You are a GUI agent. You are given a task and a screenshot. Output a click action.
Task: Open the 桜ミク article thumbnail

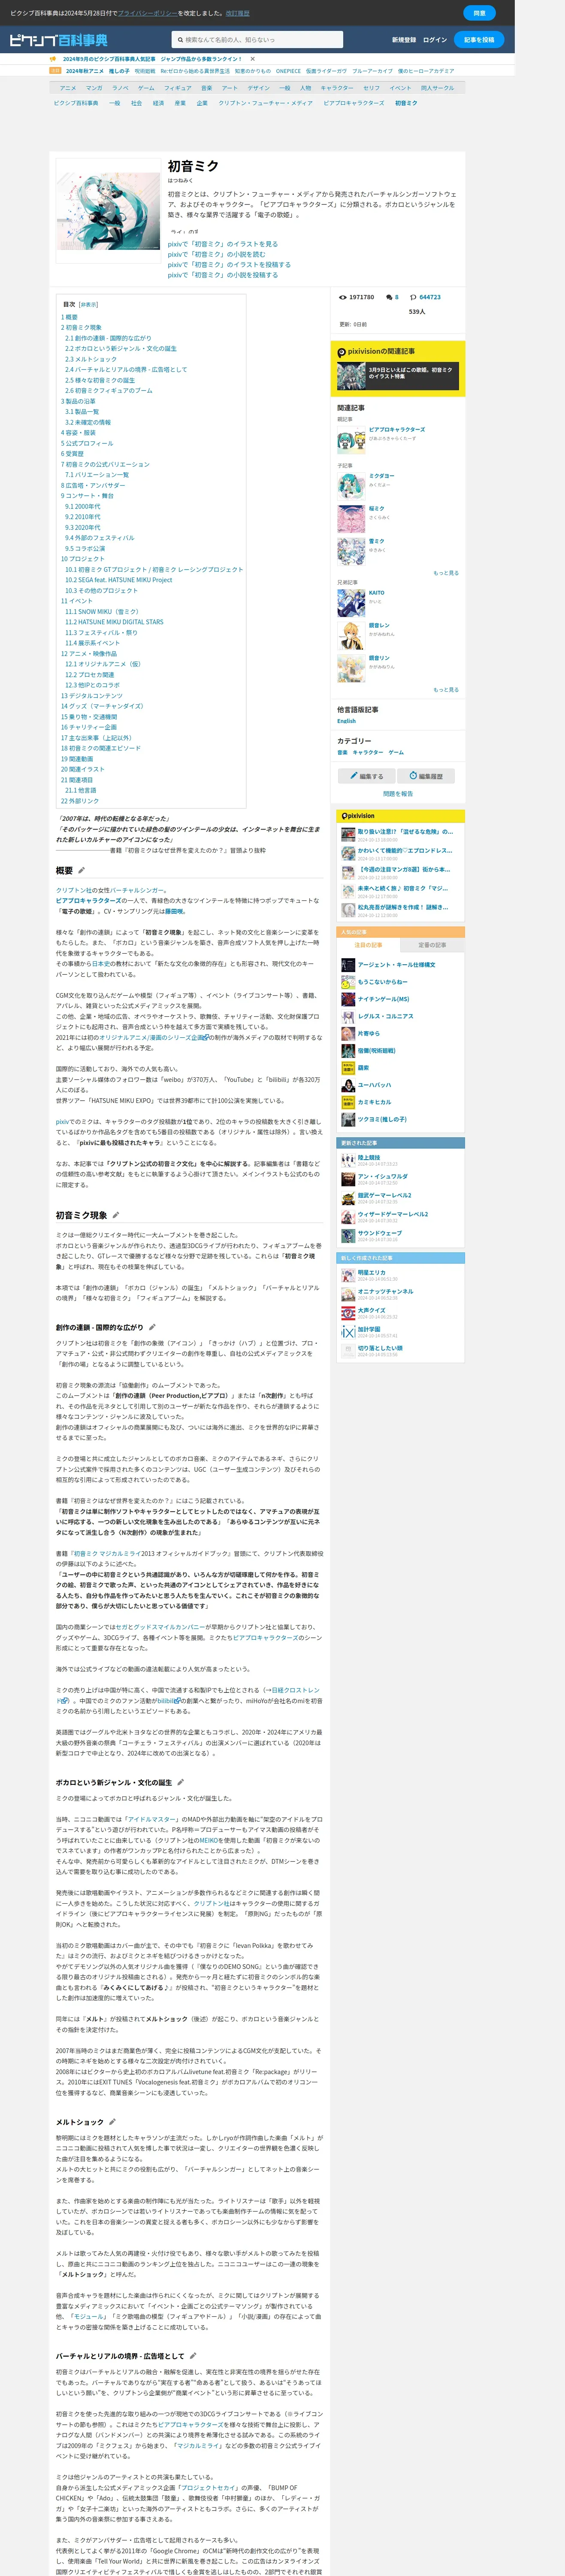350,518
